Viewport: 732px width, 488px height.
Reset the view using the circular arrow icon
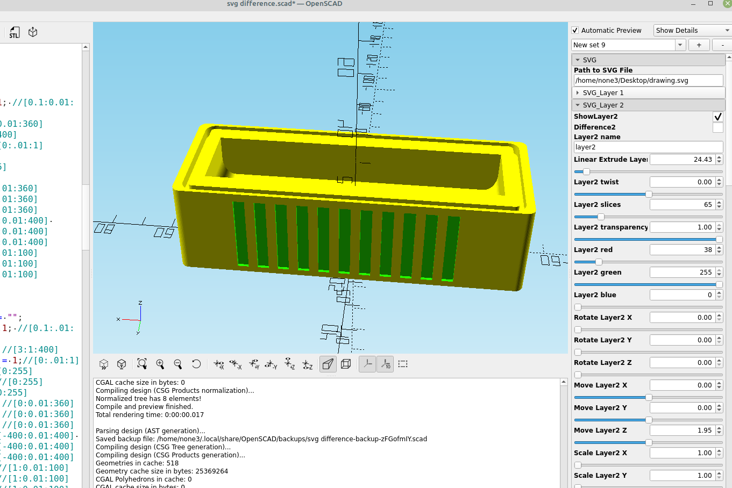click(196, 364)
